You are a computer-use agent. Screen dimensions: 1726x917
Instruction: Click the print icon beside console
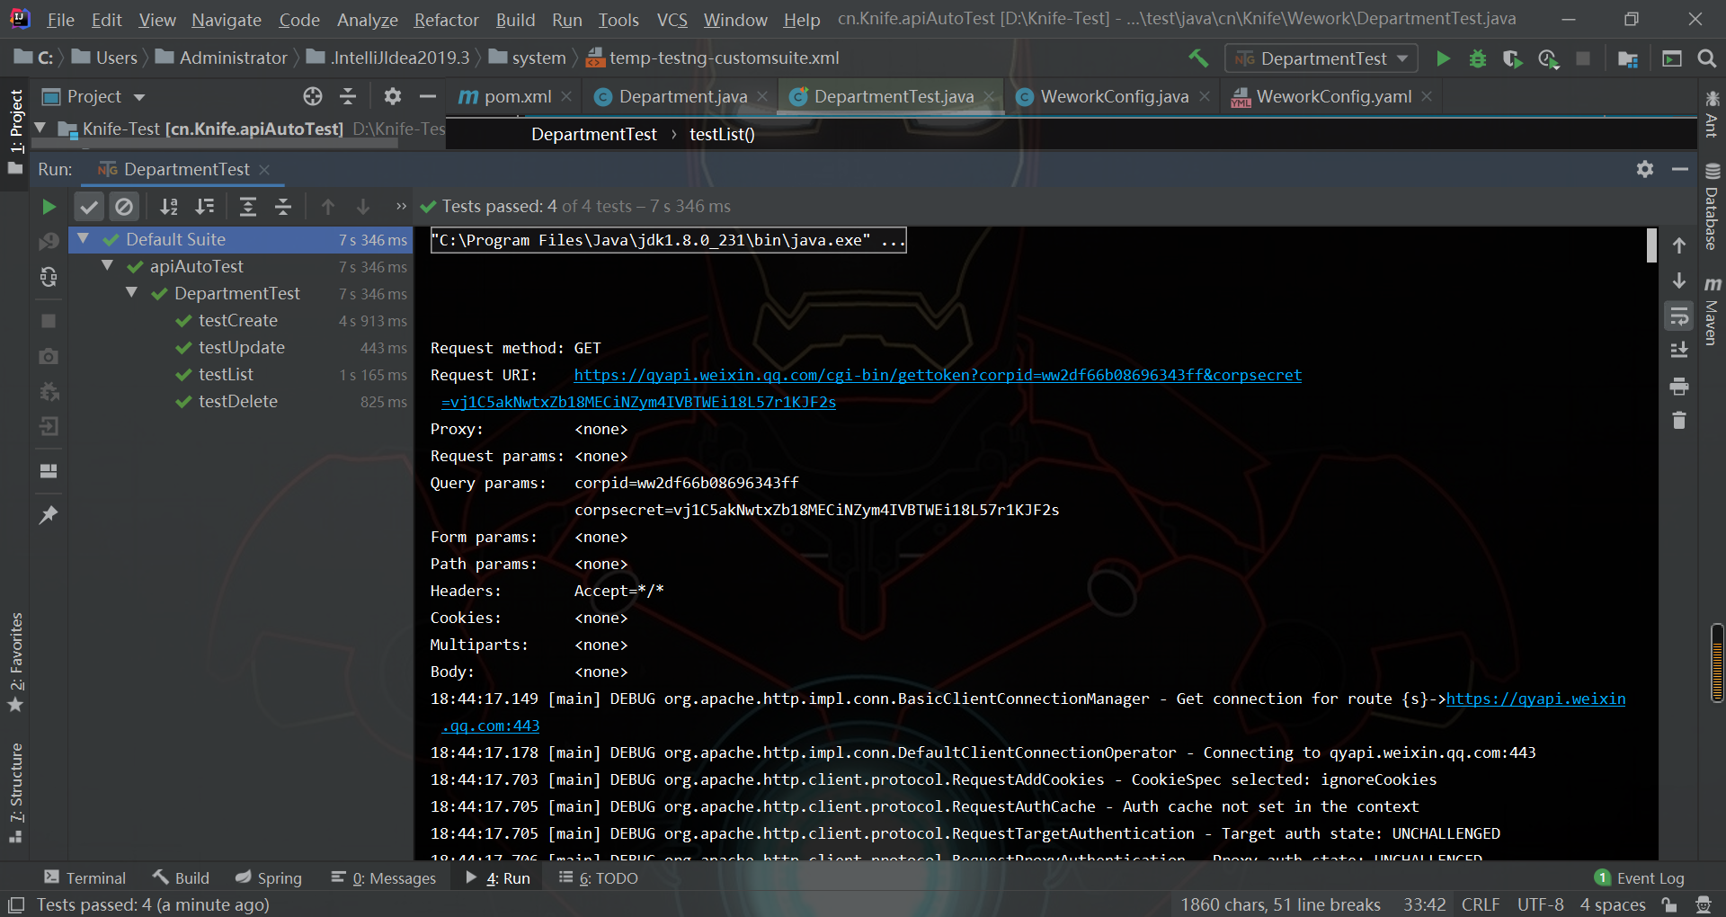pyautogui.click(x=1678, y=387)
